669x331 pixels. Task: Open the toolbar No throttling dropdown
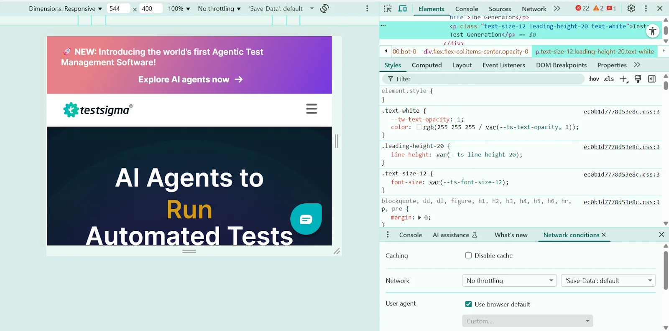click(x=219, y=8)
